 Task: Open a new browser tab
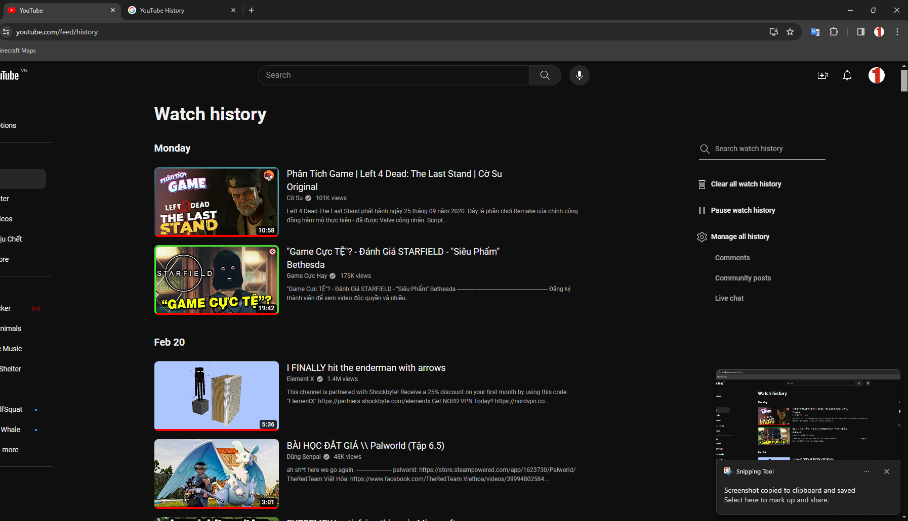pyautogui.click(x=252, y=10)
